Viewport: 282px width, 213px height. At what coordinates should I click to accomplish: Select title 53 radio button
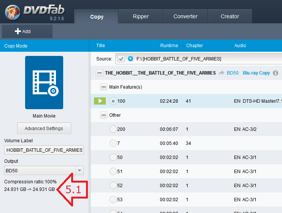[113, 200]
